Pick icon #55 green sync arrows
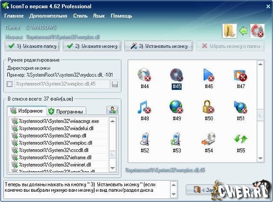Image resolution: width=273 pixels, height=202 pixels. point(241,139)
